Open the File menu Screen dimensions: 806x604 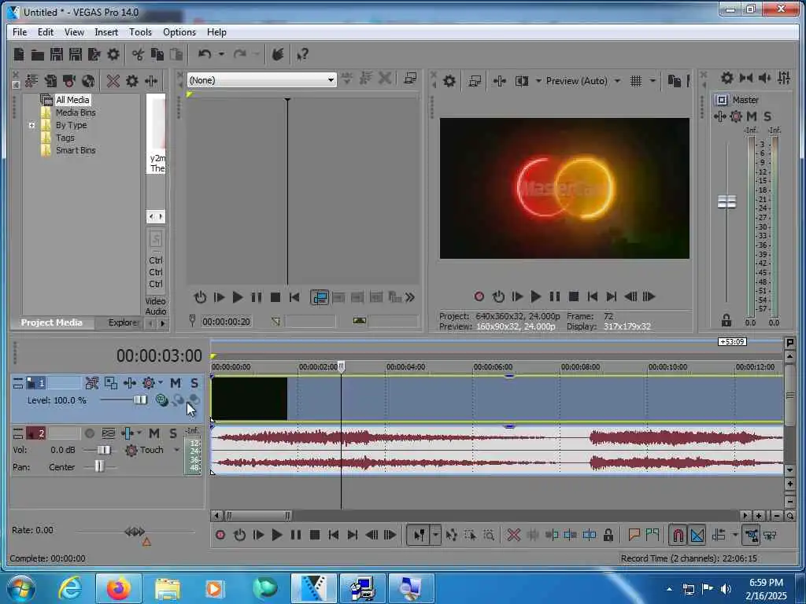click(x=20, y=31)
